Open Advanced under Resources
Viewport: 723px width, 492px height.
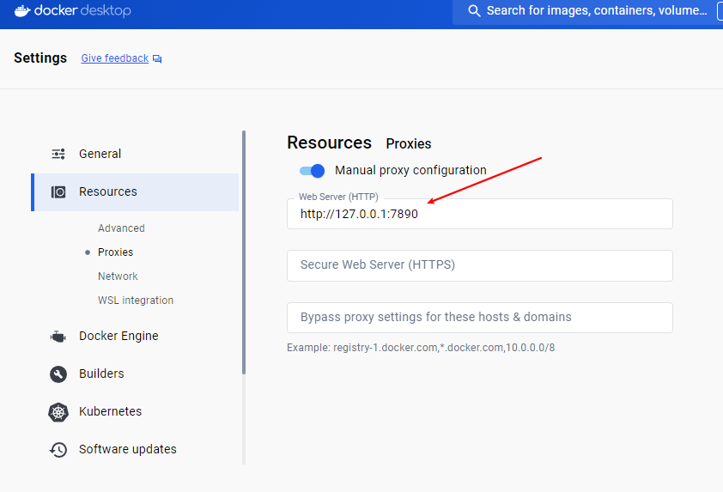pyautogui.click(x=121, y=228)
